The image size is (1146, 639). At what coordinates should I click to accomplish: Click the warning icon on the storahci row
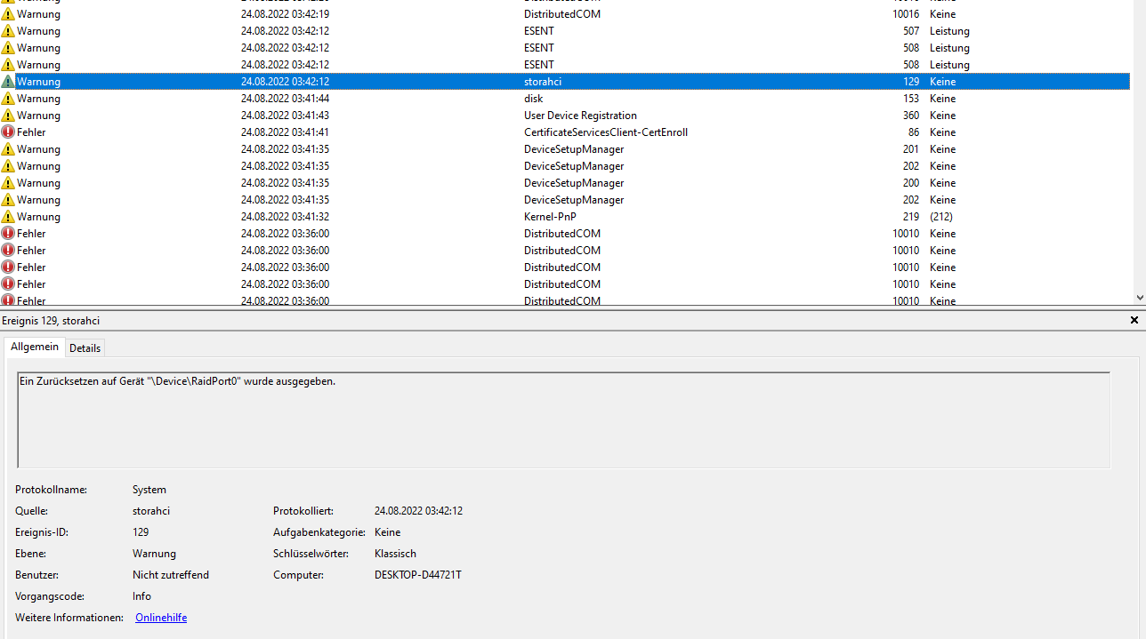click(9, 81)
